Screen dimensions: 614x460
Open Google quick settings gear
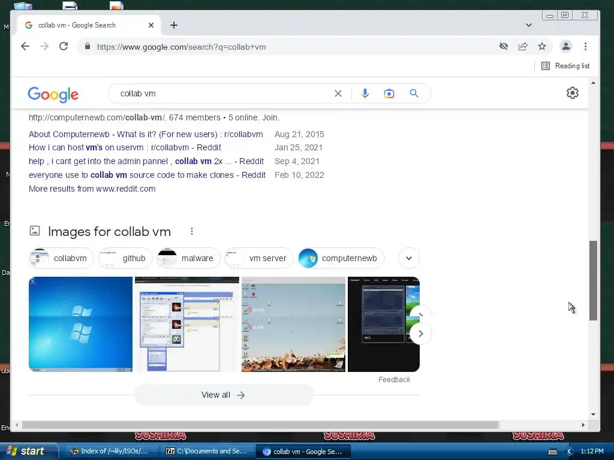point(573,93)
